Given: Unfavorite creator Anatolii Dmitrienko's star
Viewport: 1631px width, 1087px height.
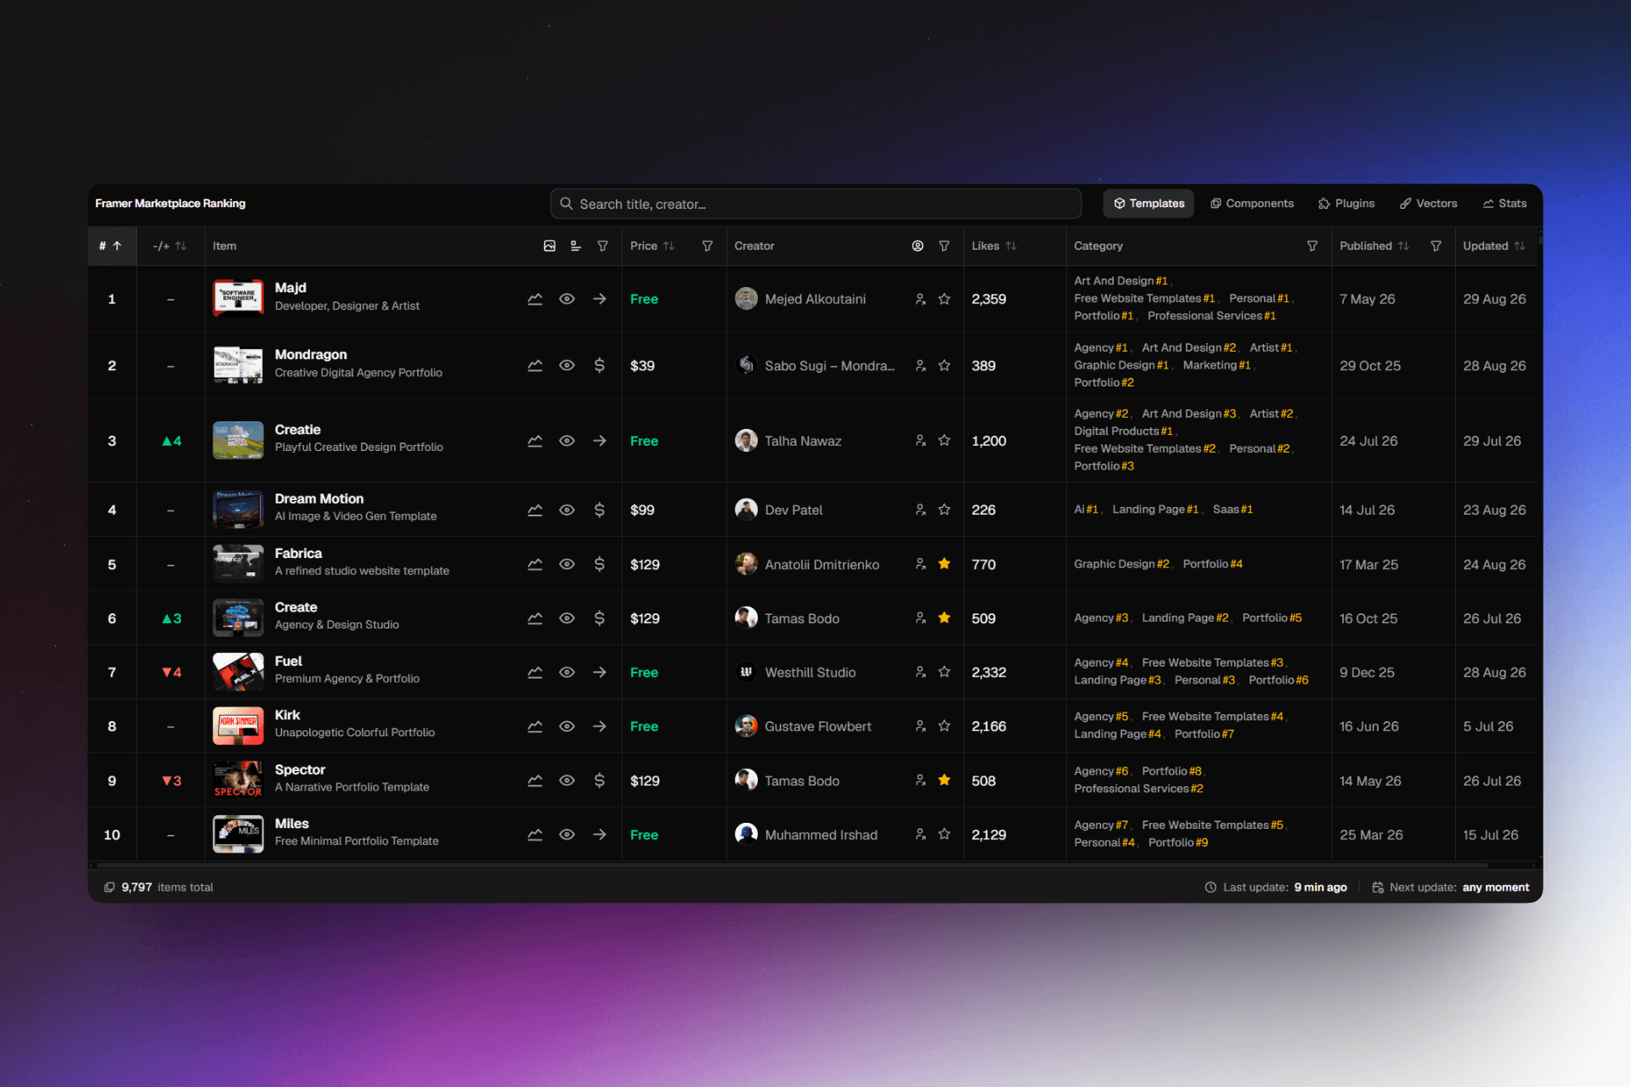Looking at the screenshot, I should (x=944, y=564).
